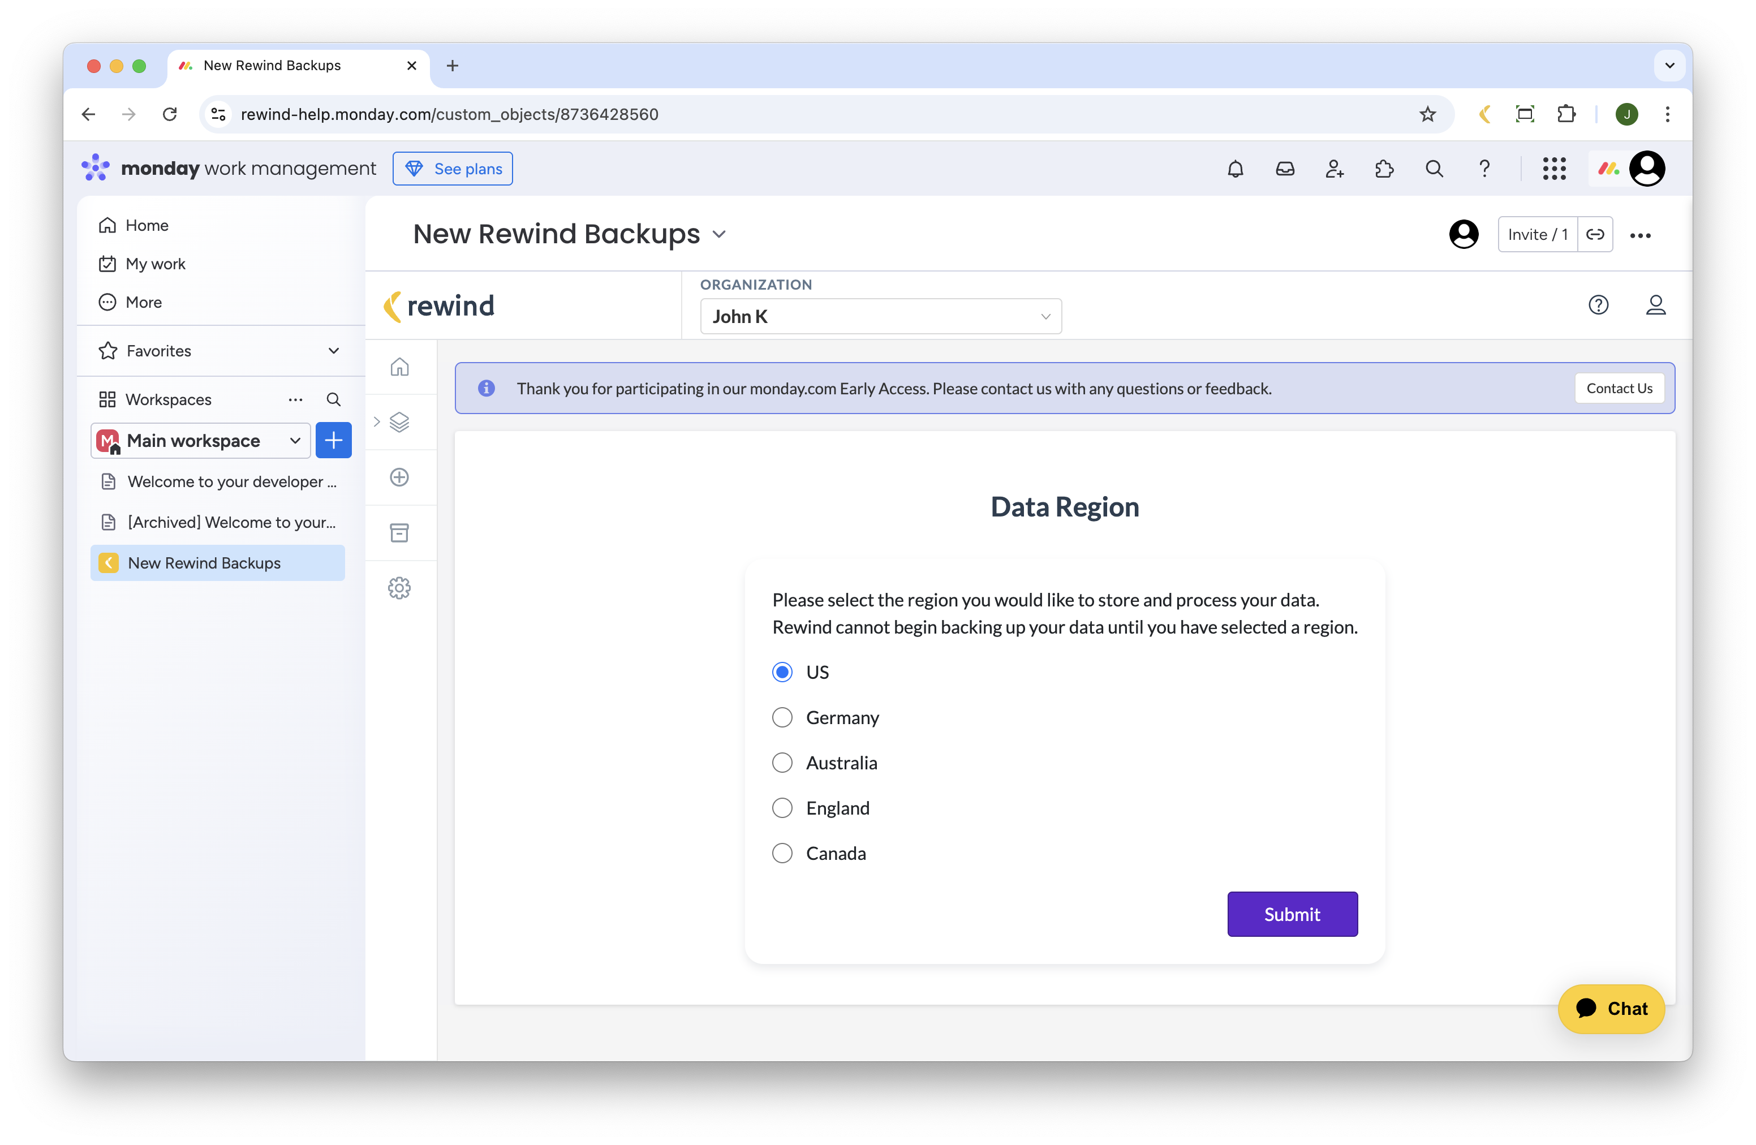Copy board link icon next to Invite
This screenshot has width=1756, height=1145.
(1595, 235)
